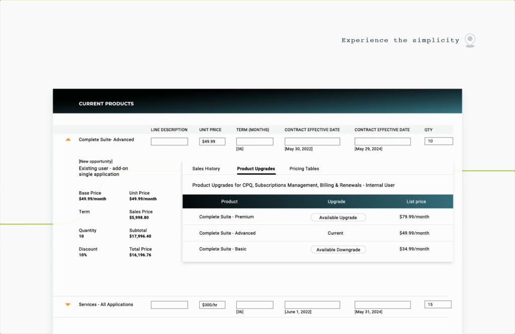Select the May 29, 2024 date field
The width and height of the screenshot is (515, 334).
(x=382, y=142)
